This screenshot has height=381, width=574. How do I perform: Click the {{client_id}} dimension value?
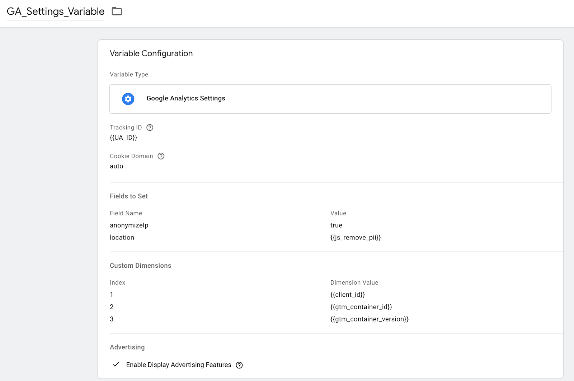[348, 295]
